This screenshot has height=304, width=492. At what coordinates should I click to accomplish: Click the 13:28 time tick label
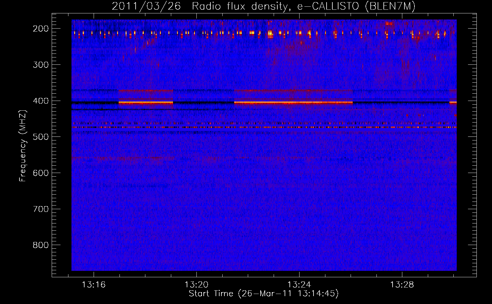[402, 285]
